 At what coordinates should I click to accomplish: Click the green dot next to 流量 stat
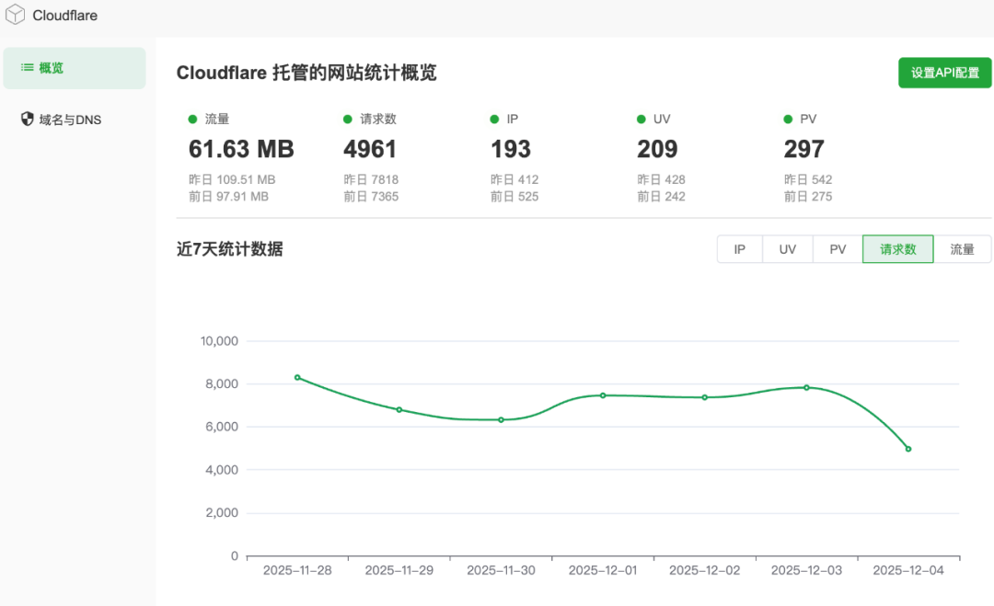click(x=192, y=119)
